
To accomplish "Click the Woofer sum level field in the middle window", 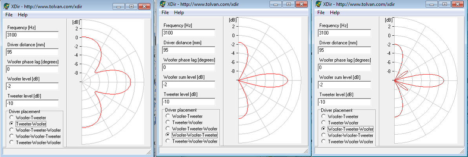I will pos(189,84).
